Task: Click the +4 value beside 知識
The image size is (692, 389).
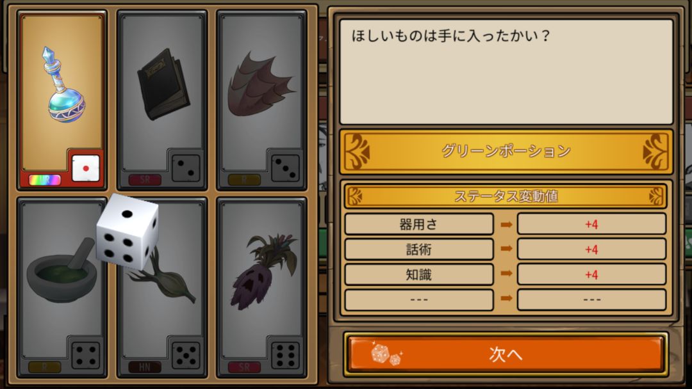Action: coord(591,275)
